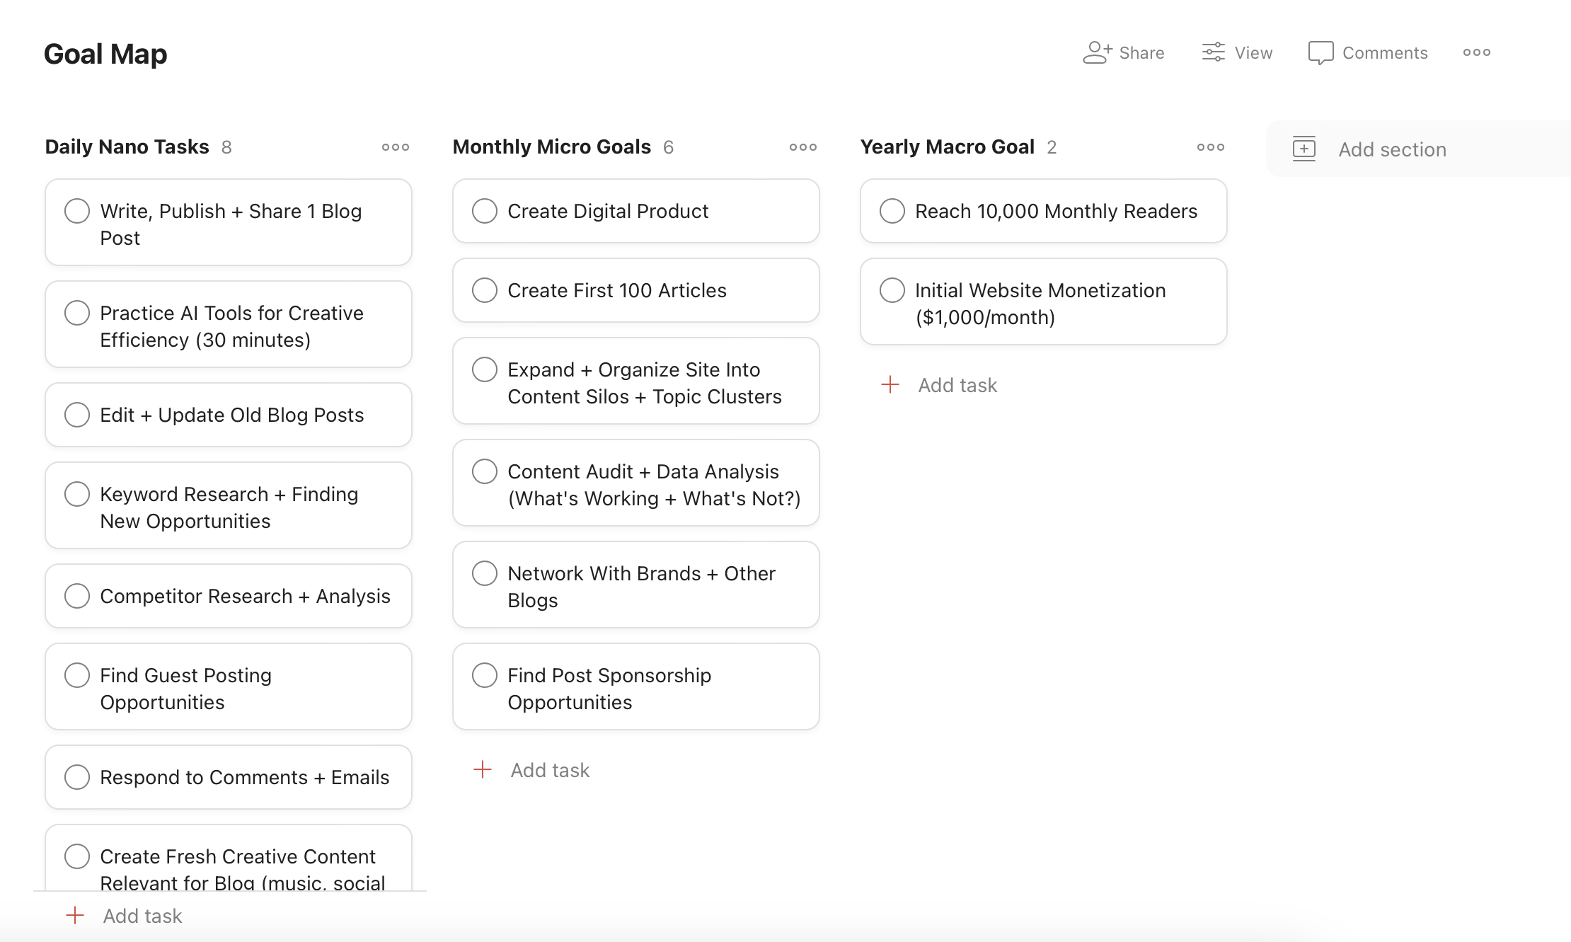The image size is (1571, 942).
Task: Click plus icon under Daily Nano Tasks
Action: coord(75,915)
